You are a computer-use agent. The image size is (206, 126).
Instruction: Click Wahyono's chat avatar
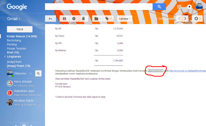click(10, 73)
